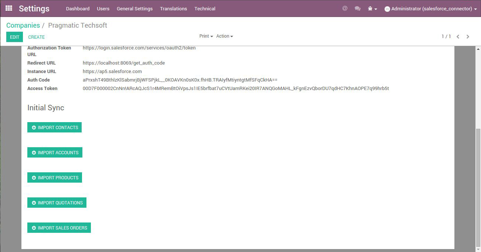
Task: Open the Dashboard menu
Action: pos(78,8)
